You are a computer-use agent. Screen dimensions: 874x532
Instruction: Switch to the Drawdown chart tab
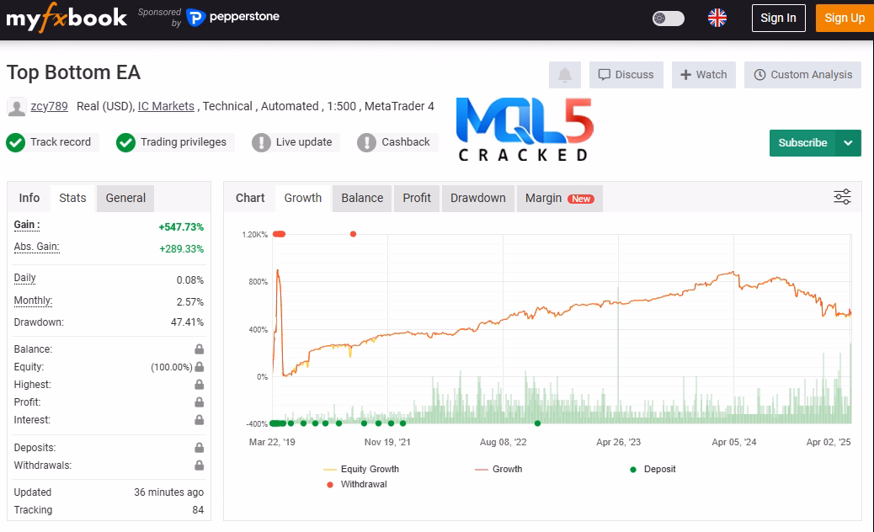(477, 198)
